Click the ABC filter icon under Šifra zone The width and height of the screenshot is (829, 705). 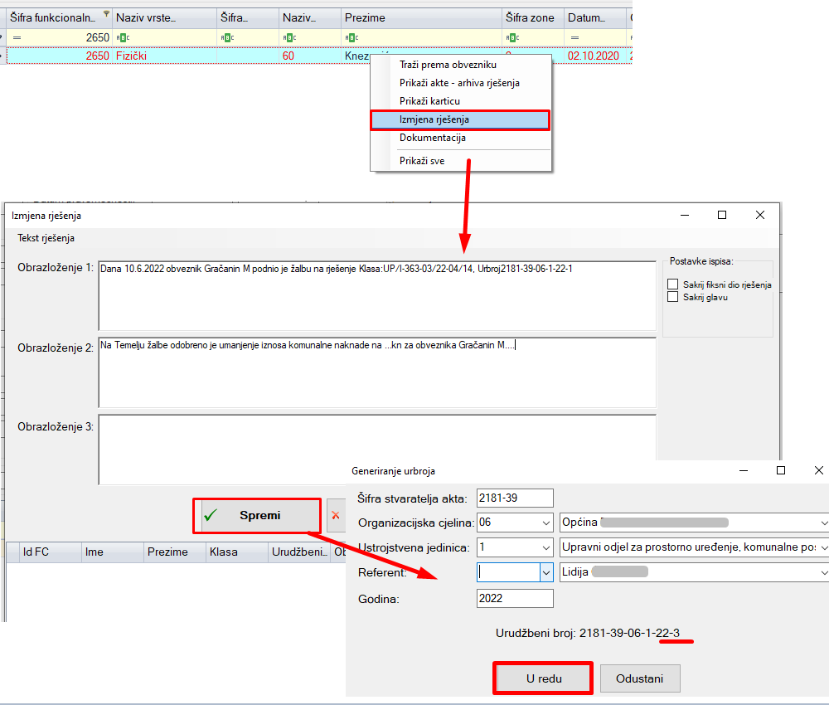[x=512, y=37]
